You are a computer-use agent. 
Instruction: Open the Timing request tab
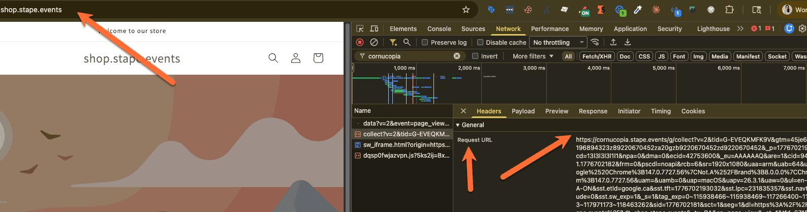click(661, 111)
